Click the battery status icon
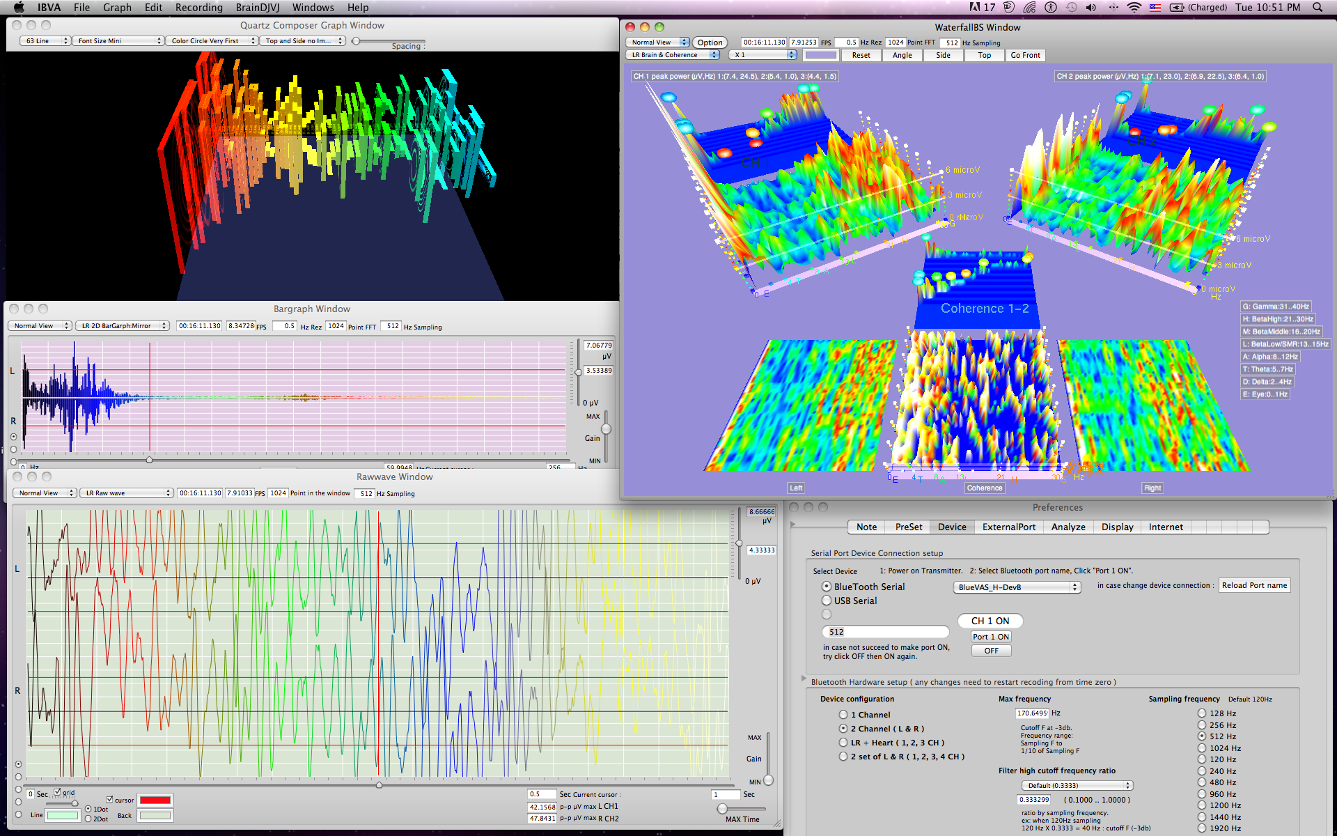Screen dimensions: 1337x836 point(1177,8)
